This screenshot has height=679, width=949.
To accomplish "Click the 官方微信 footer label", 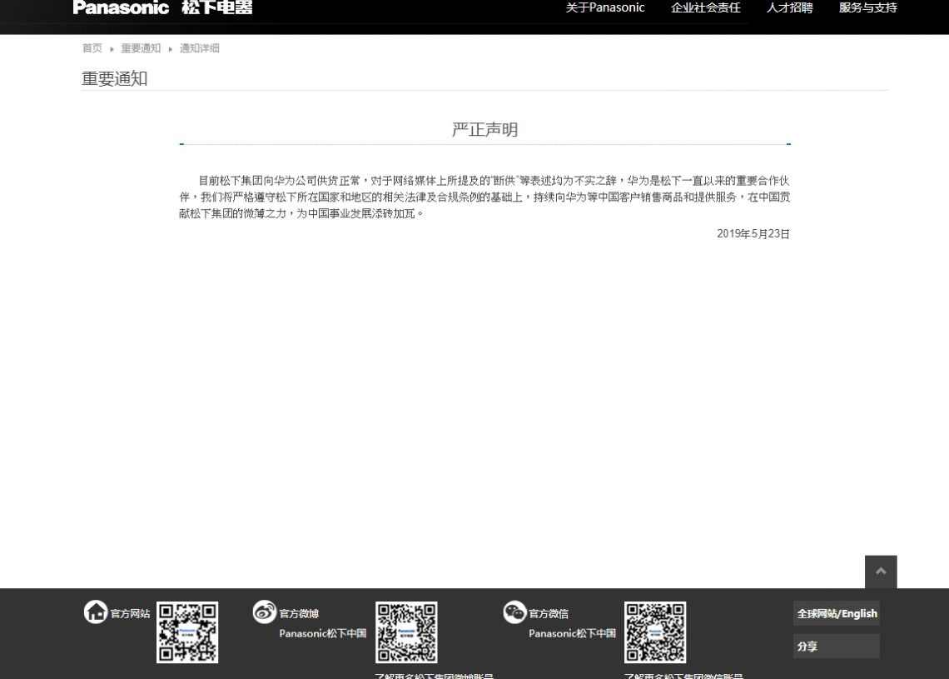I will click(x=549, y=613).
